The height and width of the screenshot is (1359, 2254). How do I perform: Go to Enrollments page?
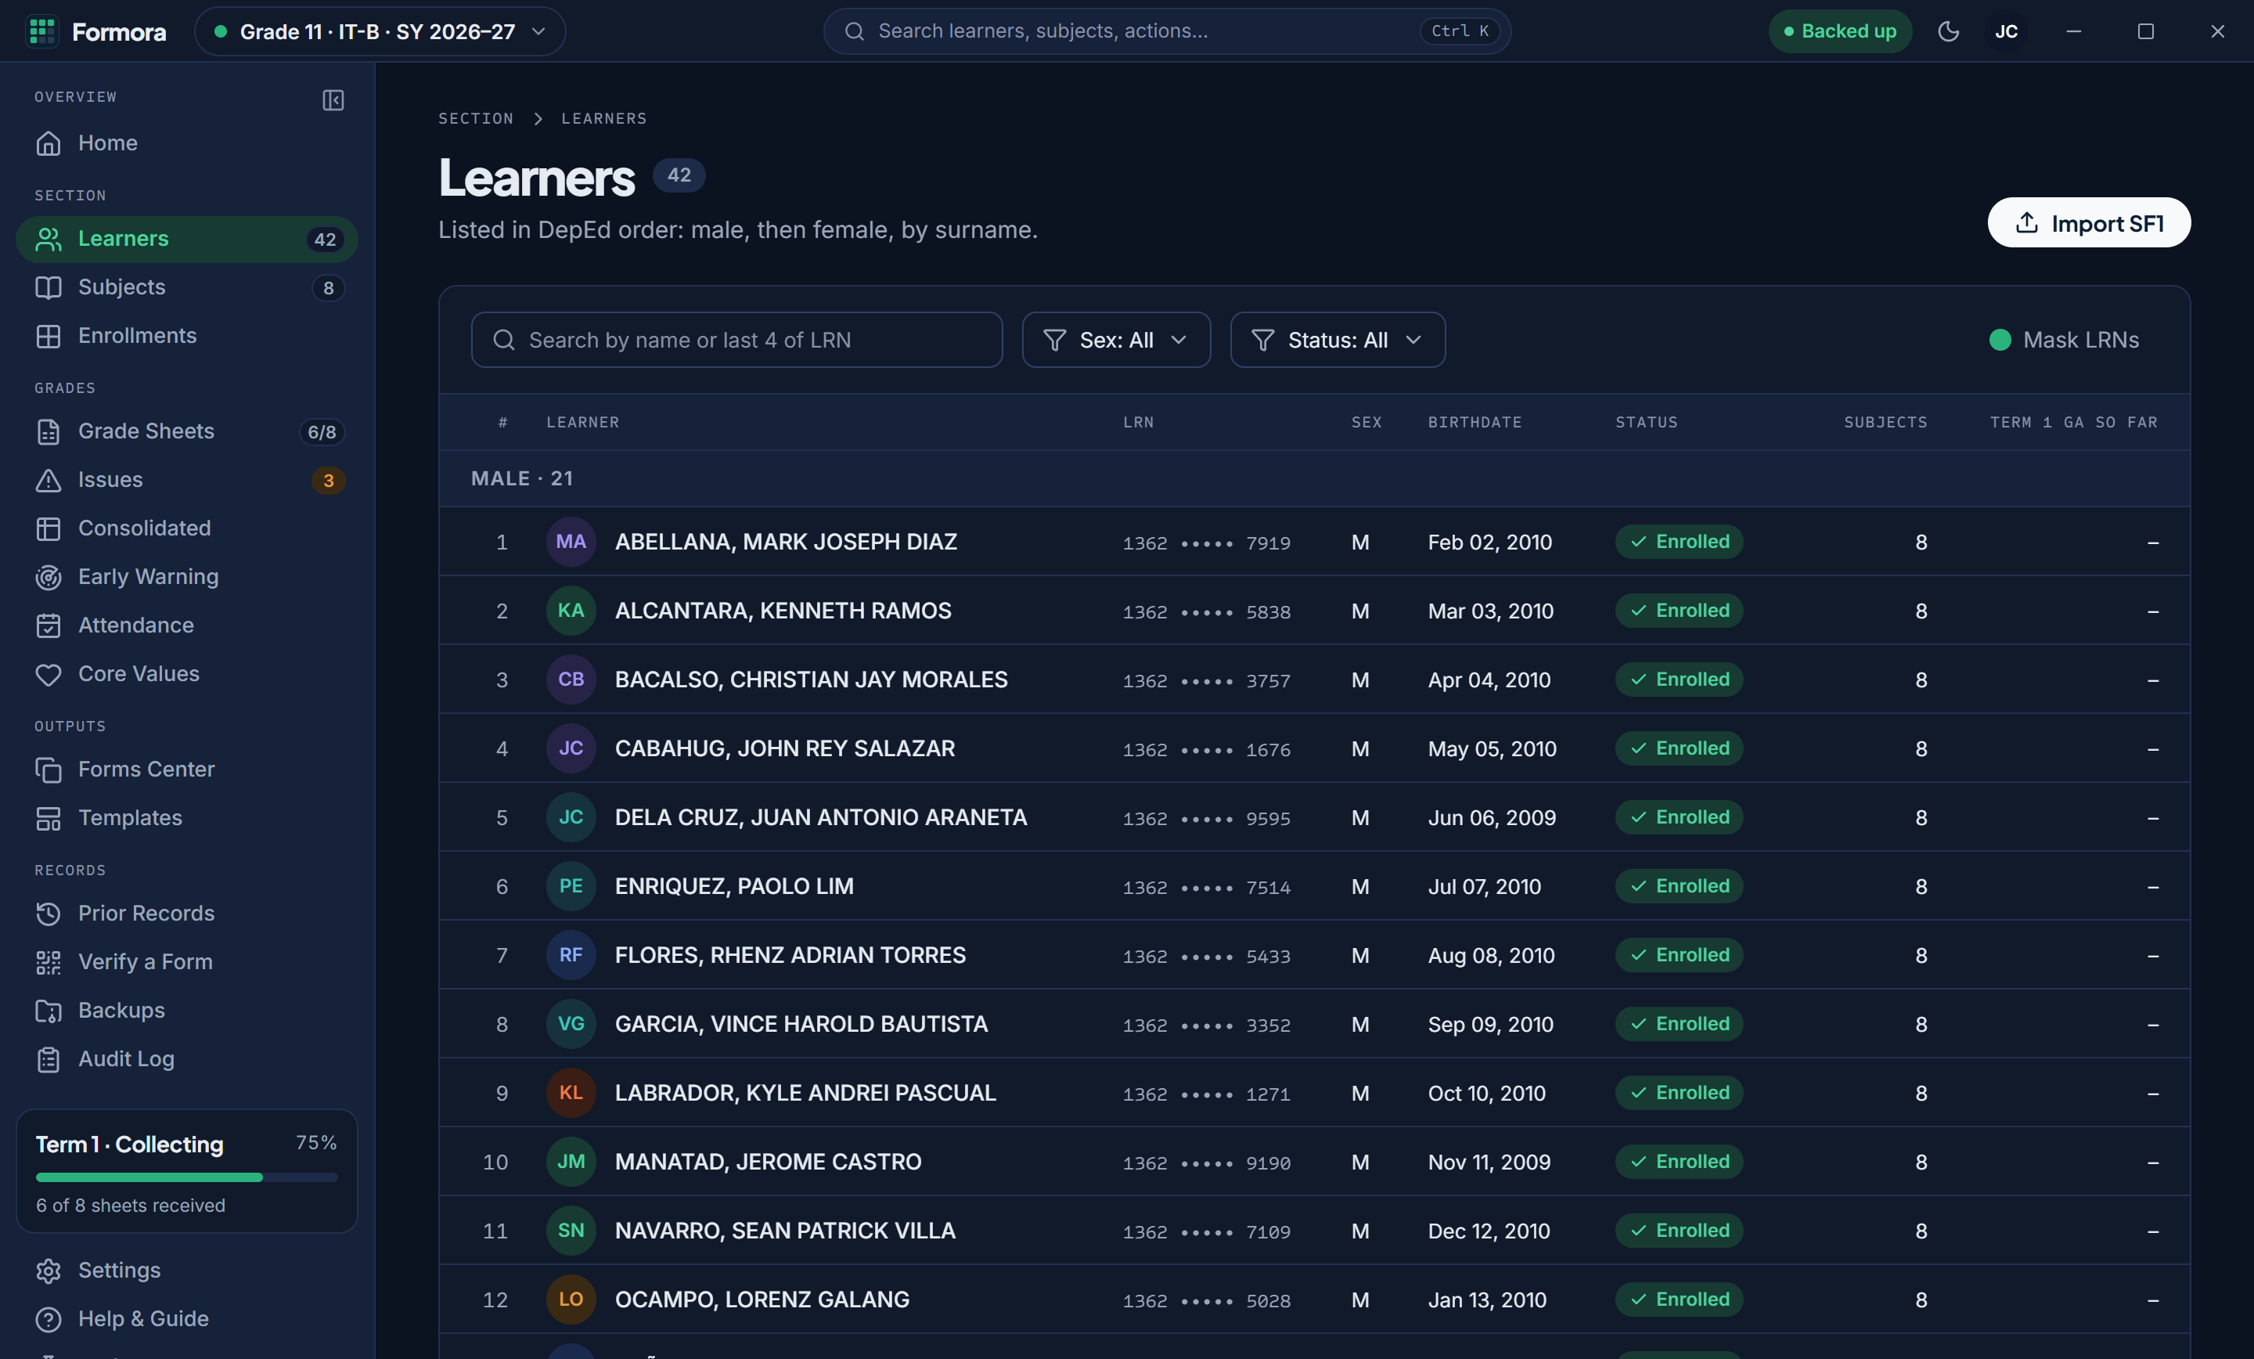pos(185,336)
